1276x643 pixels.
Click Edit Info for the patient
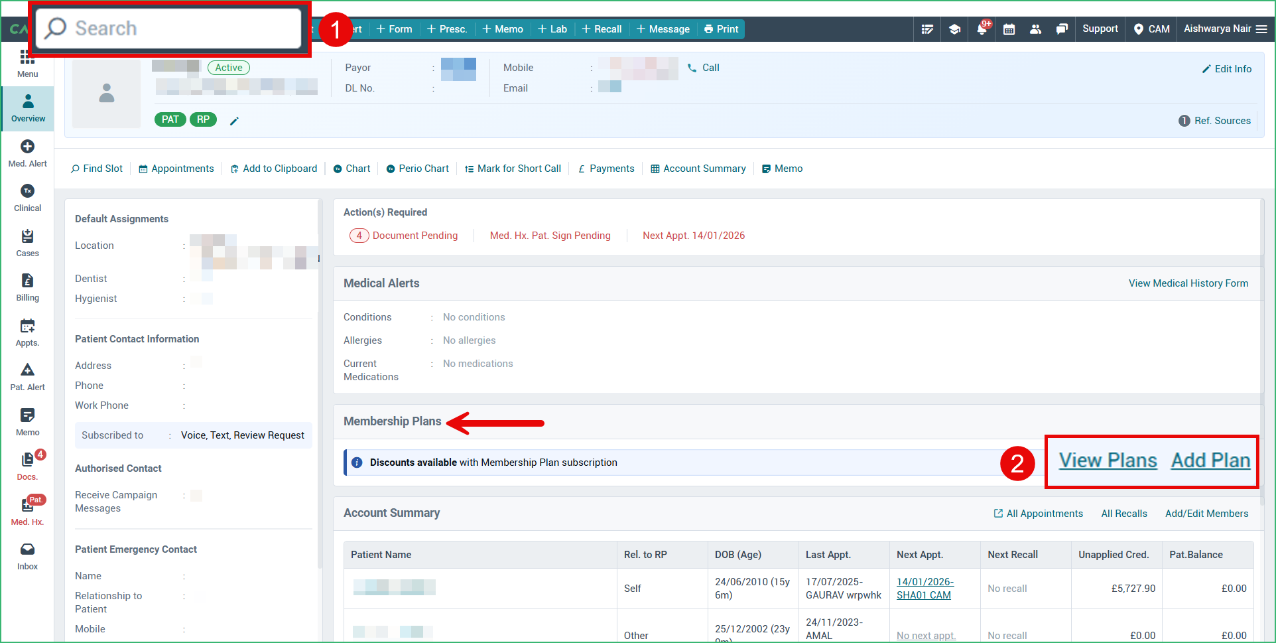pyautogui.click(x=1226, y=68)
